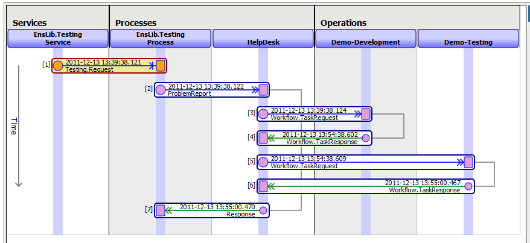Click the [2] message number label
The width and height of the screenshot is (530, 243).
point(148,89)
